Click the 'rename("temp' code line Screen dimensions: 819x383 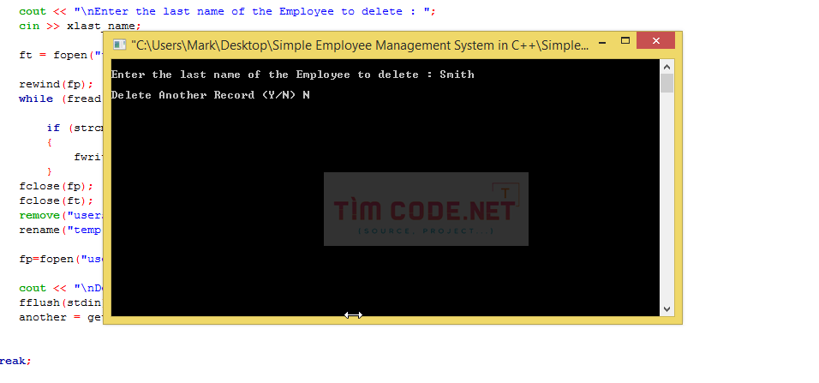(x=61, y=230)
